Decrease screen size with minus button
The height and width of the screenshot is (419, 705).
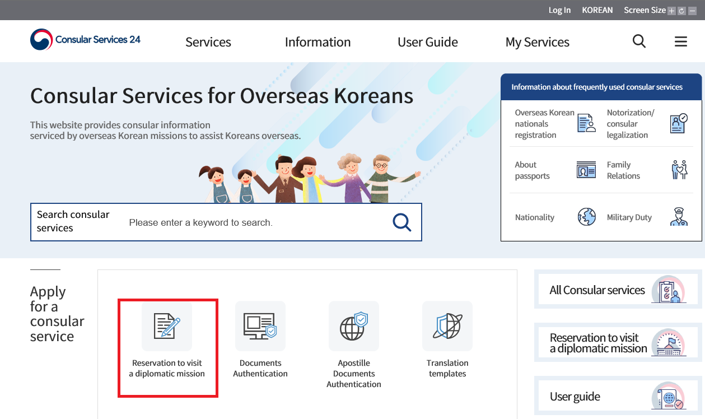pos(692,11)
